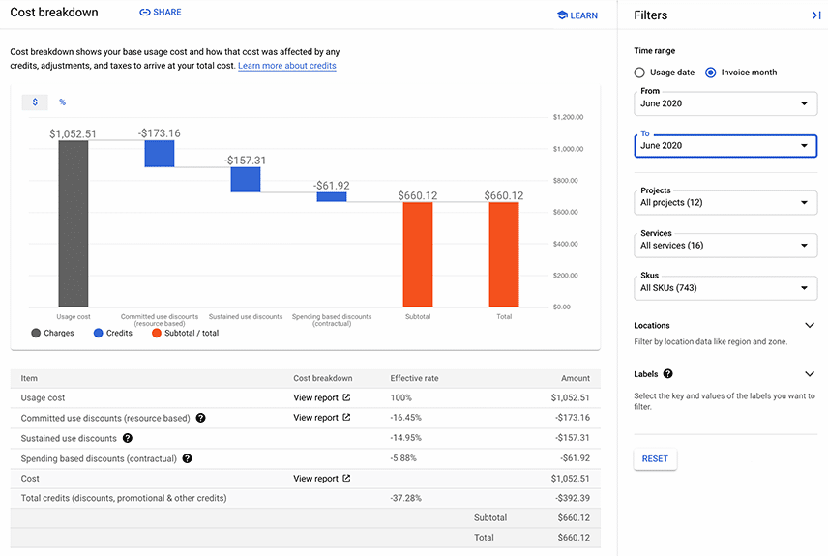Select the Usage date radio button
828x556 pixels.
639,73
